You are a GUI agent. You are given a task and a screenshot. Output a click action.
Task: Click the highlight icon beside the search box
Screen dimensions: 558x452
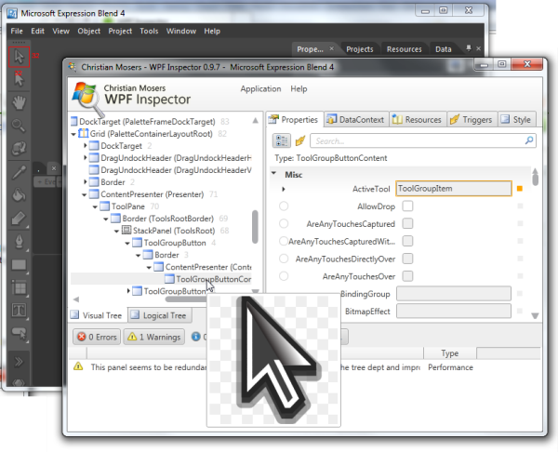(x=300, y=140)
